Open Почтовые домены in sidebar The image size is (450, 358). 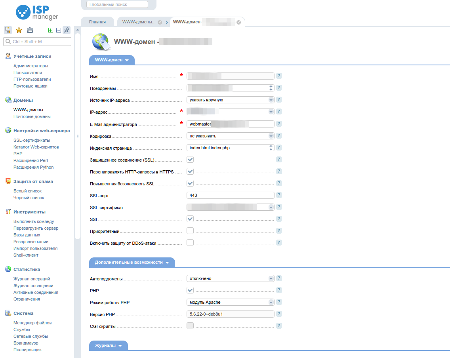(x=32, y=116)
